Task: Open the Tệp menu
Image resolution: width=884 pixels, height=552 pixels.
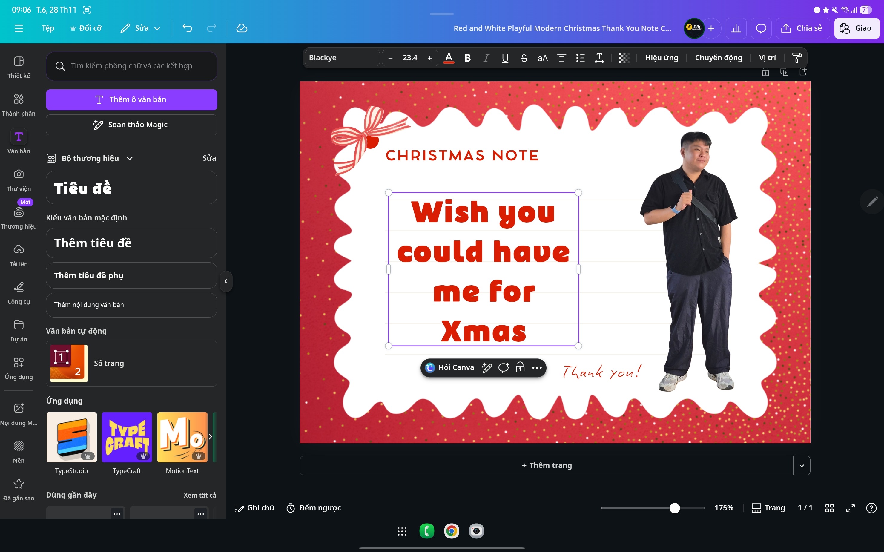Action: [48, 28]
